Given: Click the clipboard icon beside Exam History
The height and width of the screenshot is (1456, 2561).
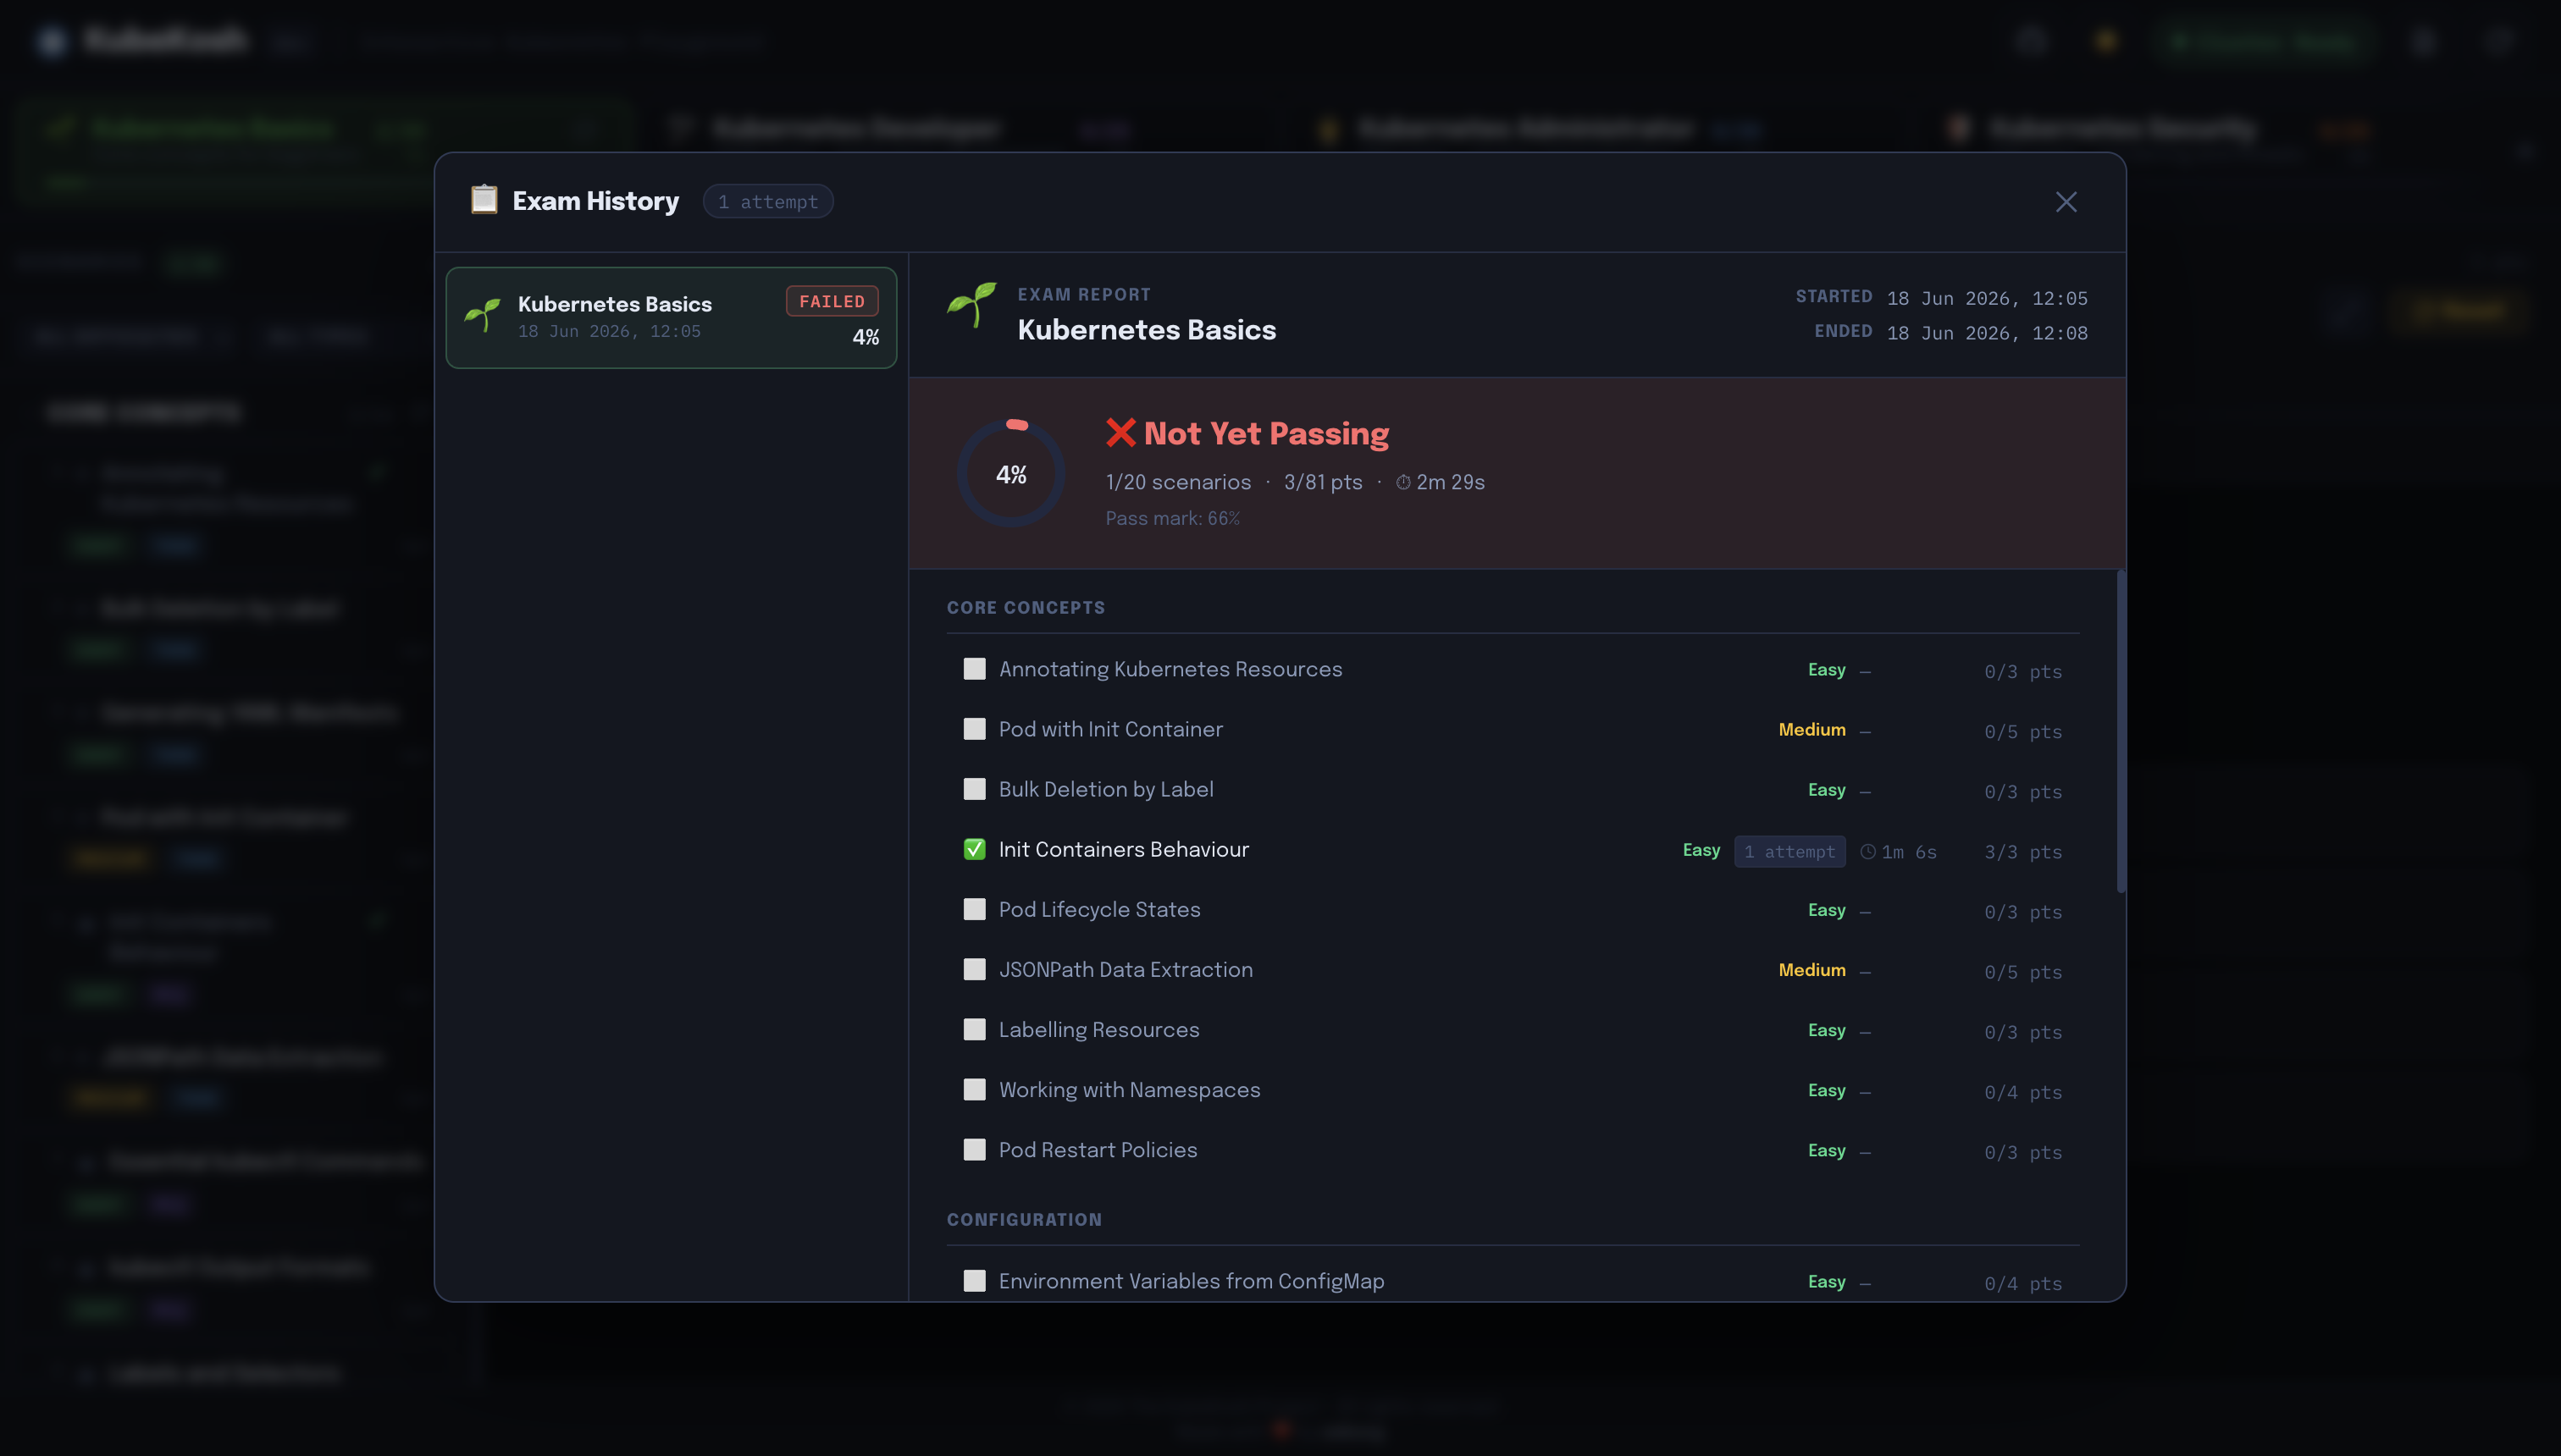Looking at the screenshot, I should (x=484, y=200).
